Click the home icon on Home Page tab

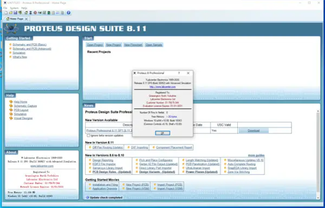6,19
